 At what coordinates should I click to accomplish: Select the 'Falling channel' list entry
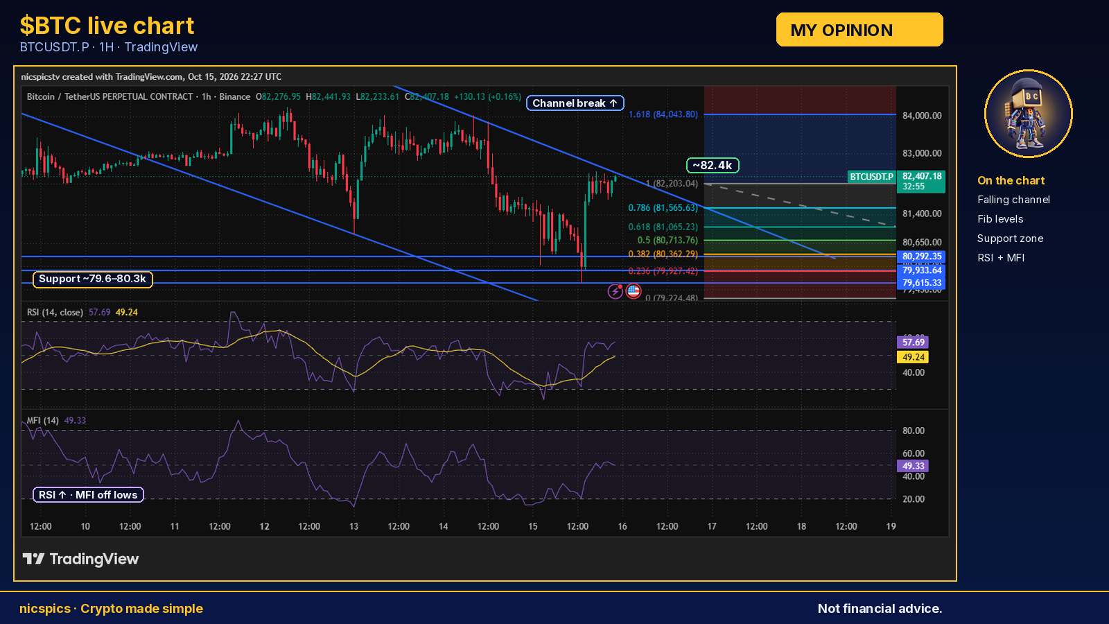click(1013, 200)
